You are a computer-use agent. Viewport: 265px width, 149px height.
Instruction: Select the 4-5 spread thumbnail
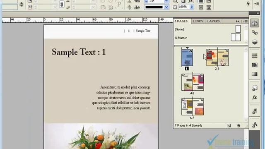pos(193,82)
